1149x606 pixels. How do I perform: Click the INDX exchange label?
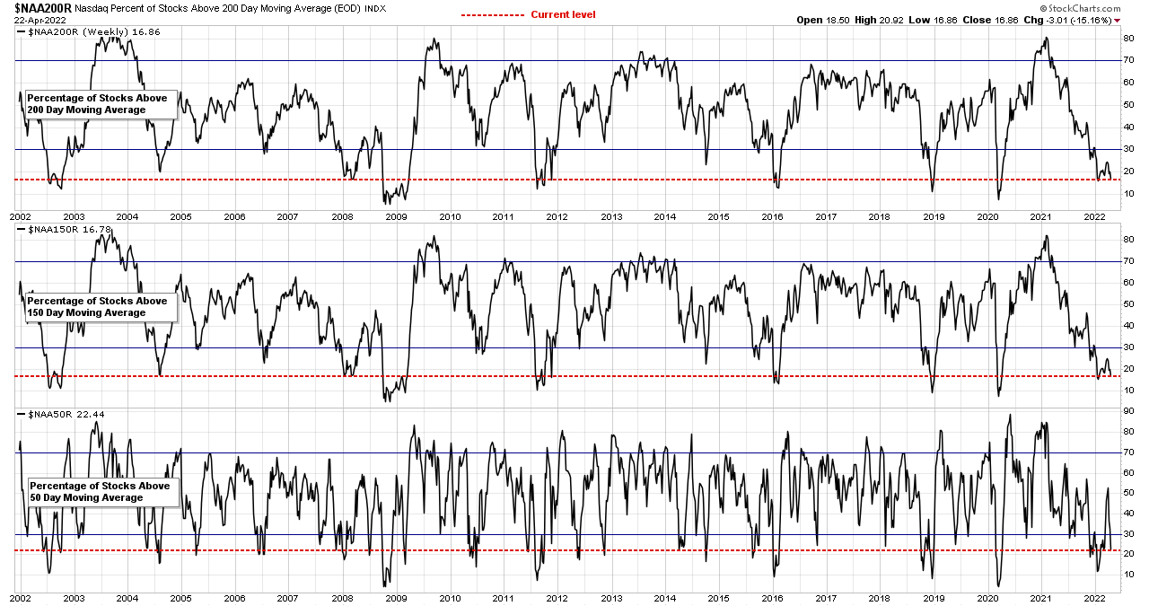click(375, 8)
